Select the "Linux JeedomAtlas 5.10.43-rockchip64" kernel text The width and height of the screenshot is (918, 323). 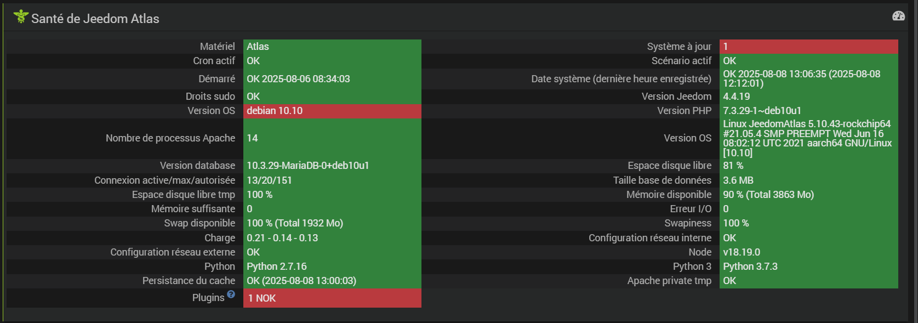point(807,124)
